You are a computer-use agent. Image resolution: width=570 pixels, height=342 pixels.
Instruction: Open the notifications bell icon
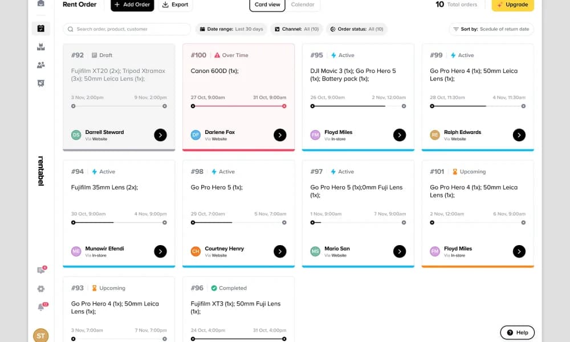click(42, 307)
